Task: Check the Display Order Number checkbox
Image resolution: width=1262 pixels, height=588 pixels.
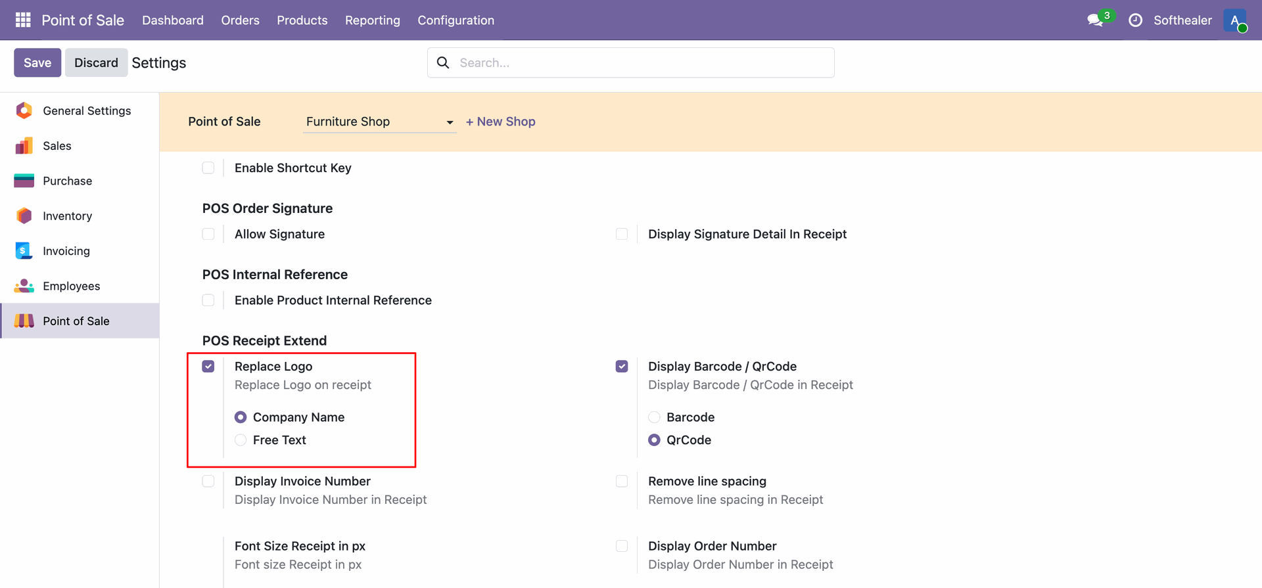Action: (x=622, y=546)
